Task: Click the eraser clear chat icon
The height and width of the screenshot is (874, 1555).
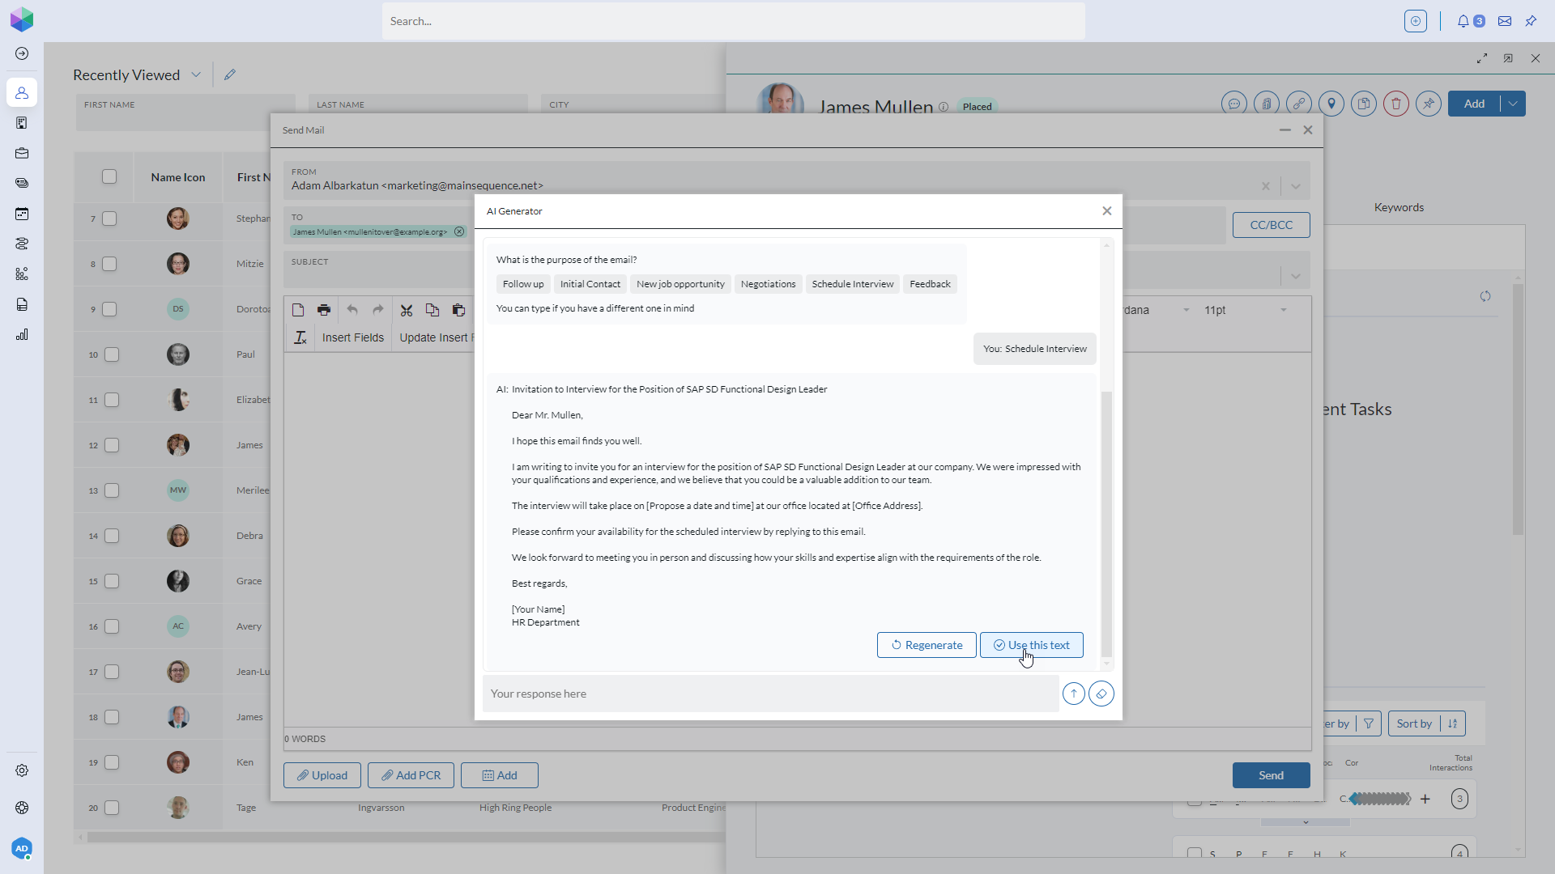Action: [x=1101, y=694]
